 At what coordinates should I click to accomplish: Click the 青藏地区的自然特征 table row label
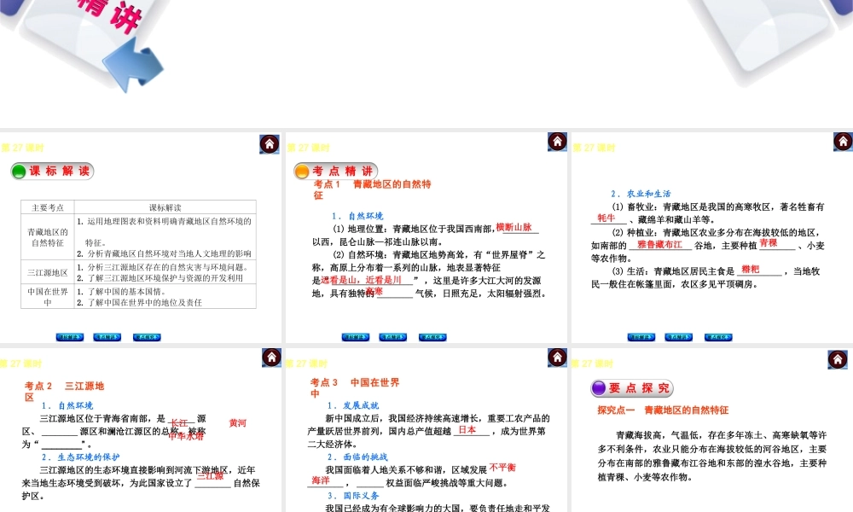click(x=47, y=237)
